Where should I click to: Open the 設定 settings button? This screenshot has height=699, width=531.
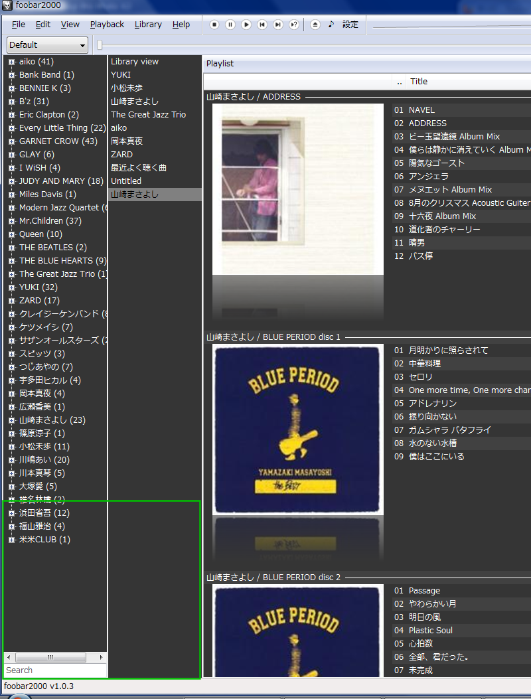coord(350,25)
